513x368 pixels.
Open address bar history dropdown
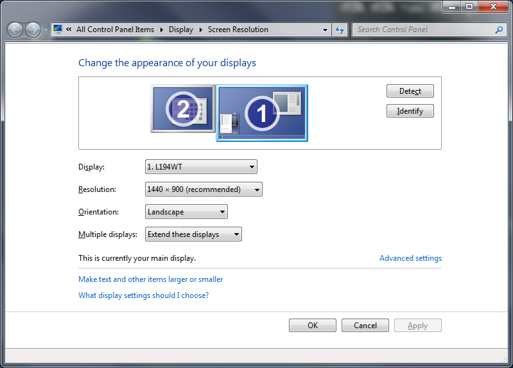point(325,30)
